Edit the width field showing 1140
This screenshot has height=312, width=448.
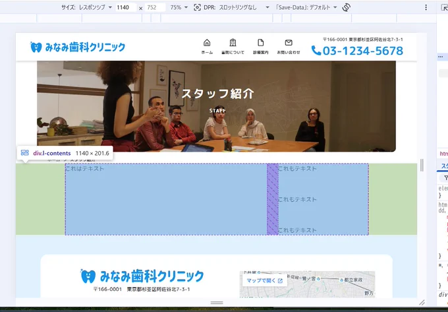click(126, 7)
